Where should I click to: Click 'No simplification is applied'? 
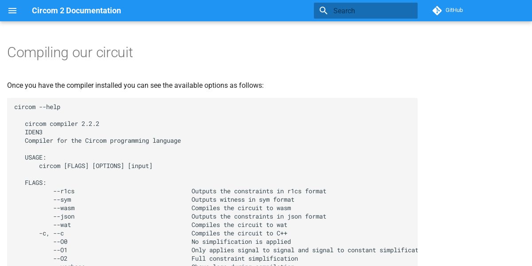pyautogui.click(x=241, y=242)
